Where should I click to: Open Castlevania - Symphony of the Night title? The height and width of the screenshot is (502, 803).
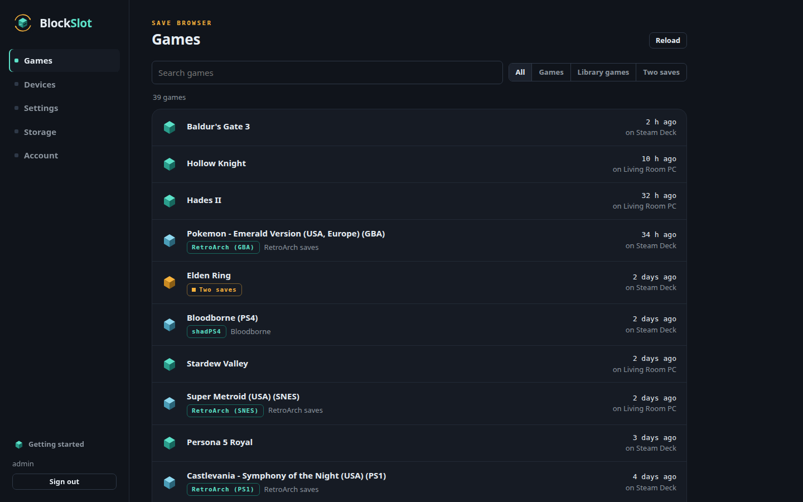point(286,476)
